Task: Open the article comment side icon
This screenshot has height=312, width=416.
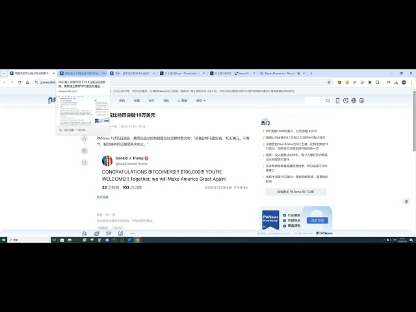Action: click(x=84, y=151)
